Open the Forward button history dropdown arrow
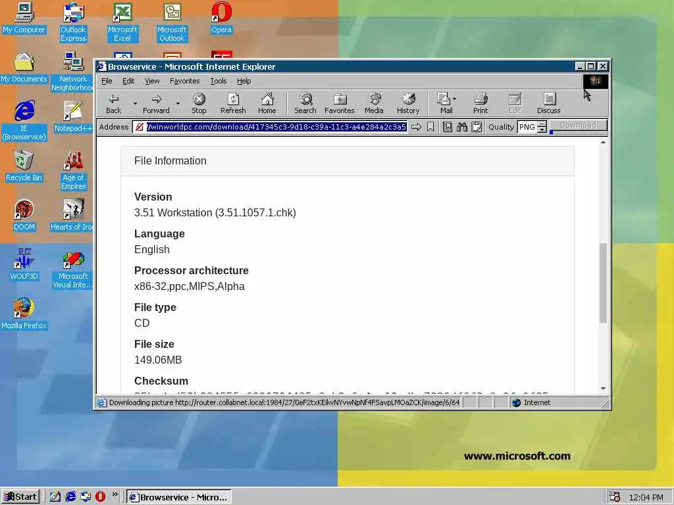 [x=178, y=103]
